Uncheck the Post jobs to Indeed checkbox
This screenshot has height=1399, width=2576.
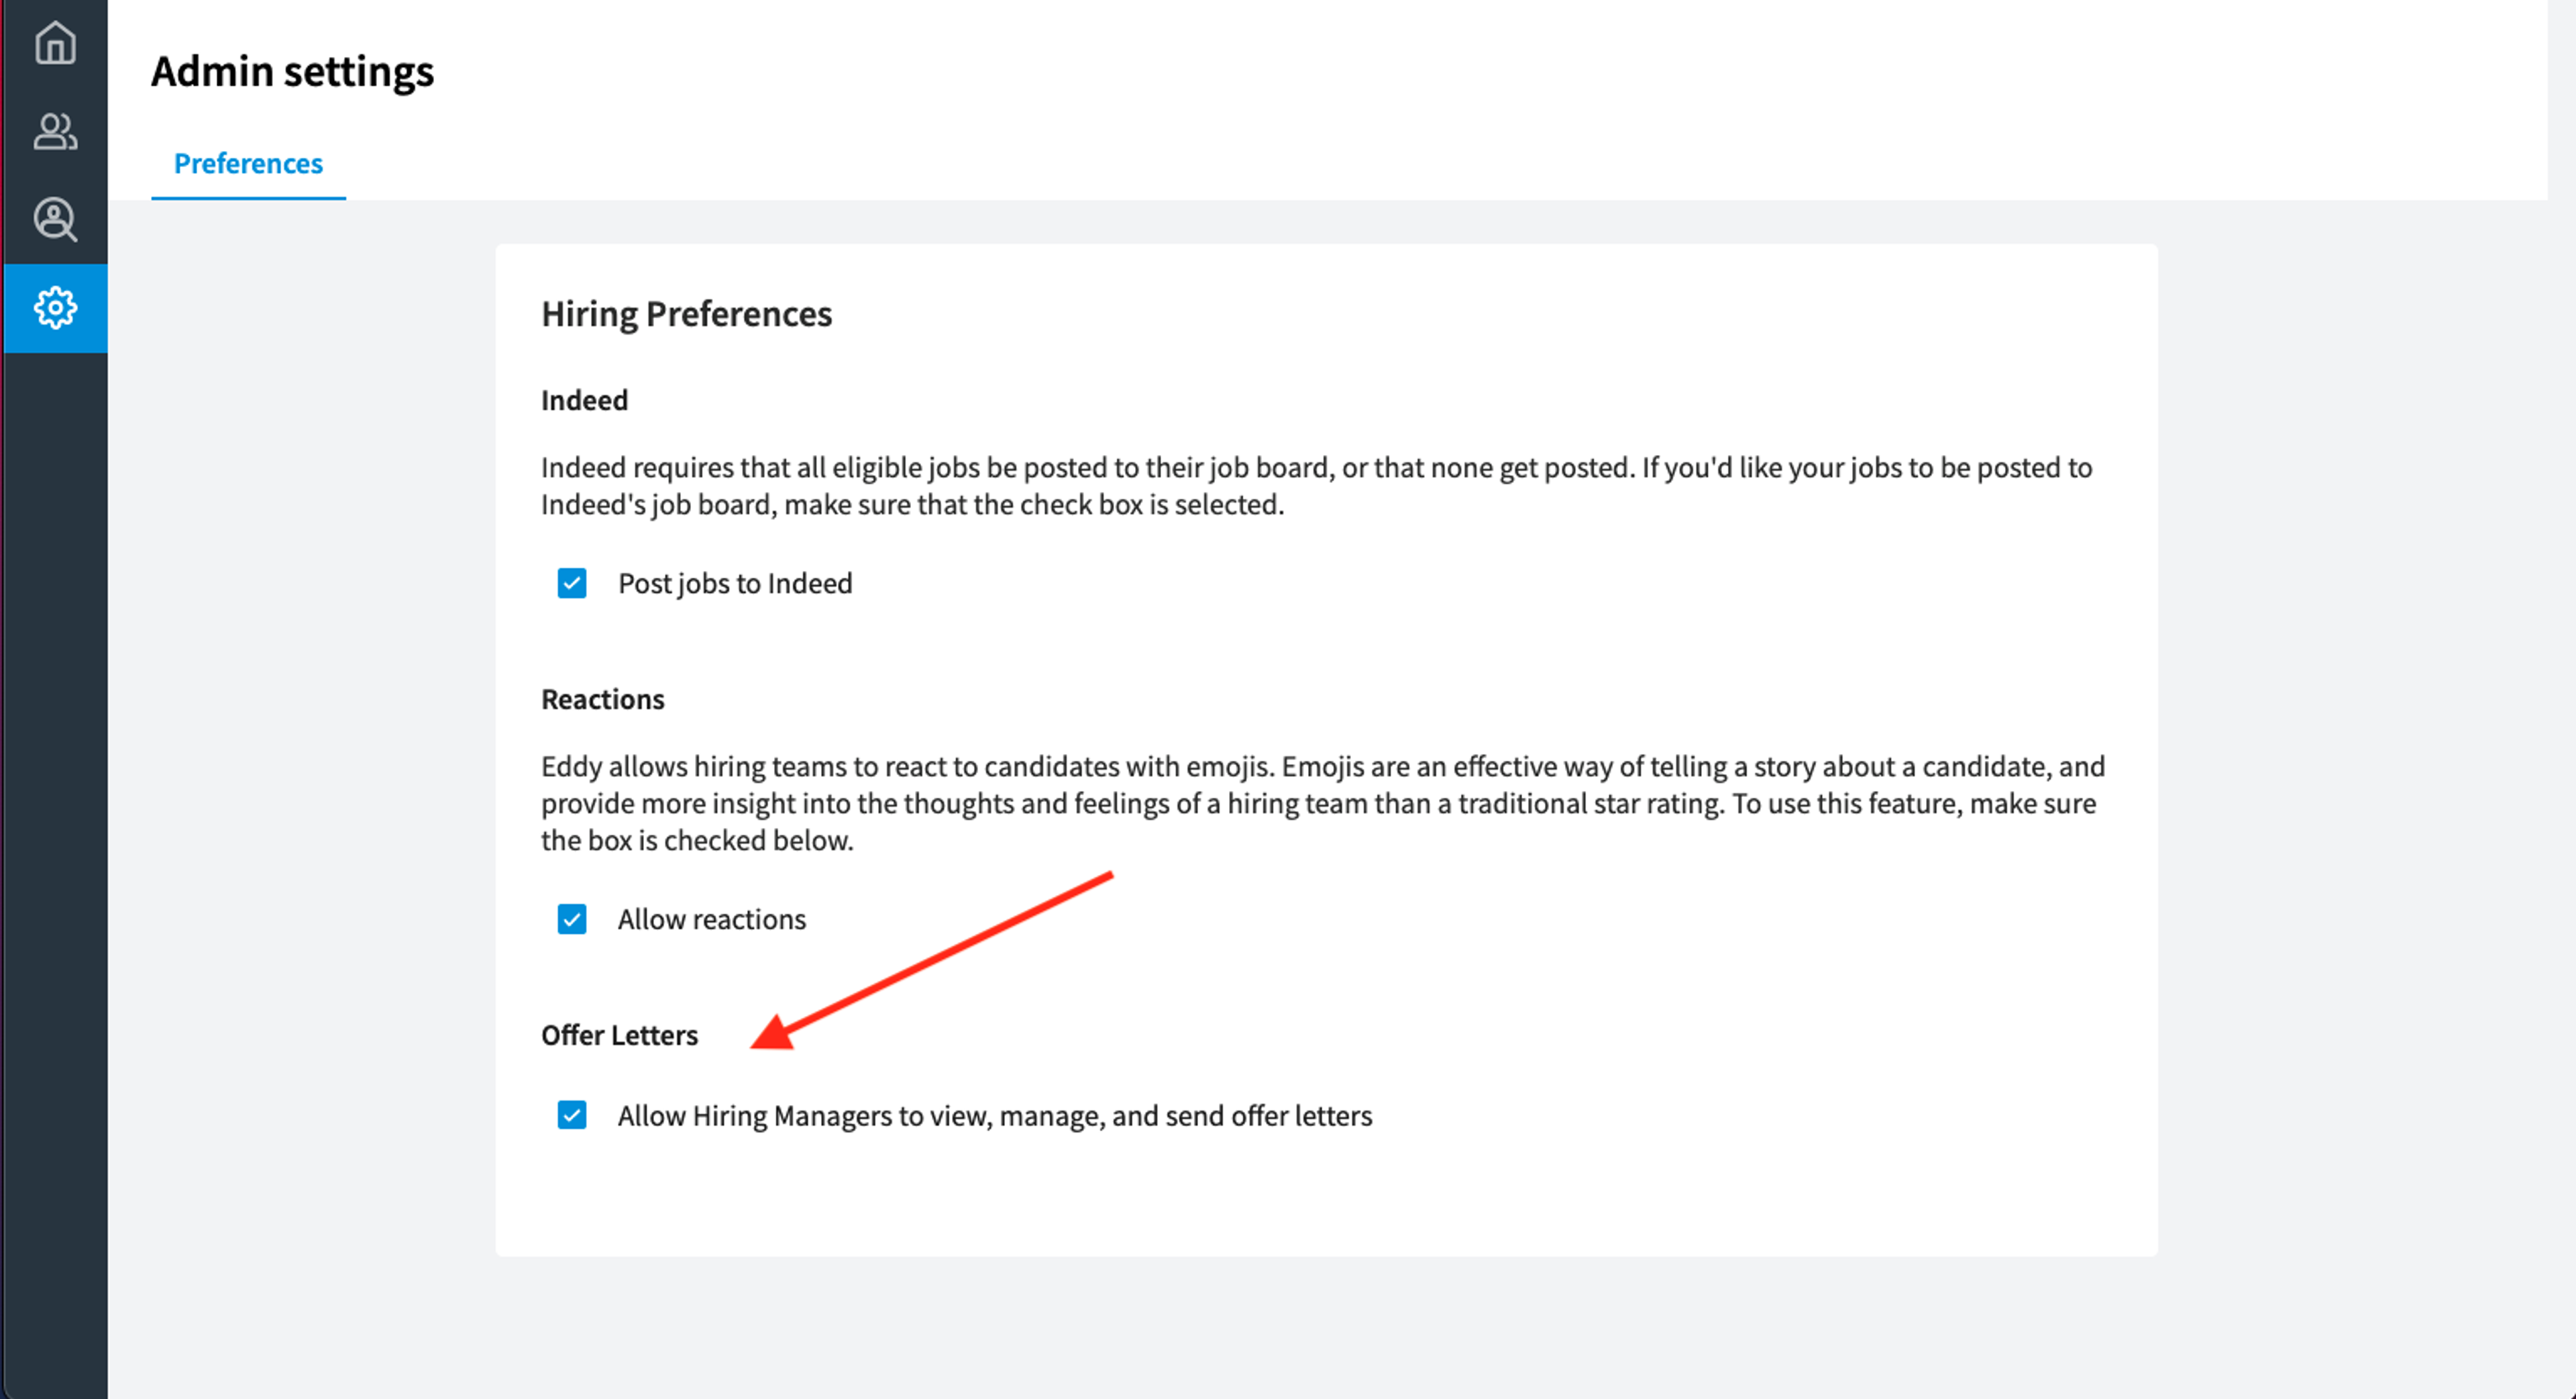(572, 583)
